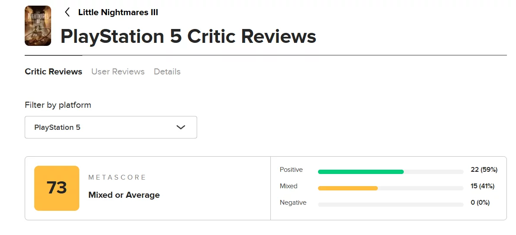This screenshot has width=516, height=235.
Task: Click the yellow 73 Metascore badge
Action: point(57,188)
